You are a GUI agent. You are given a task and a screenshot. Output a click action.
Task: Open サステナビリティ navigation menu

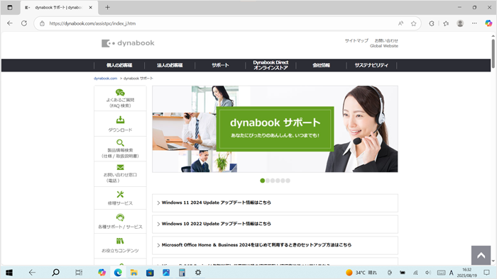[x=371, y=65]
